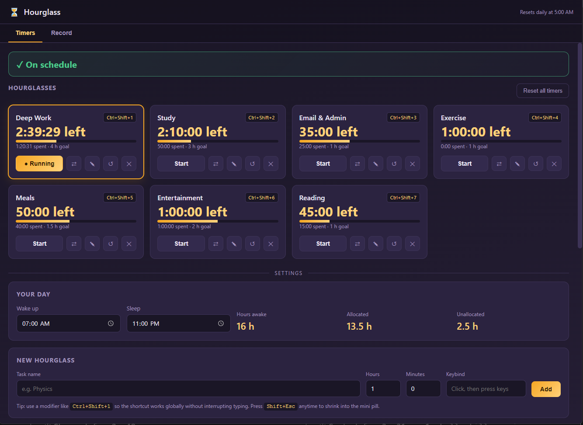Click the swap arrows icon on Entertainment

[215, 244]
